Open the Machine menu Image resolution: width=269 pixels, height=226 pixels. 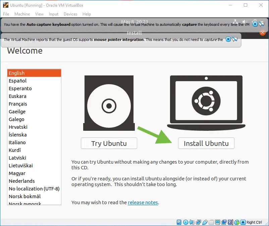(22, 14)
